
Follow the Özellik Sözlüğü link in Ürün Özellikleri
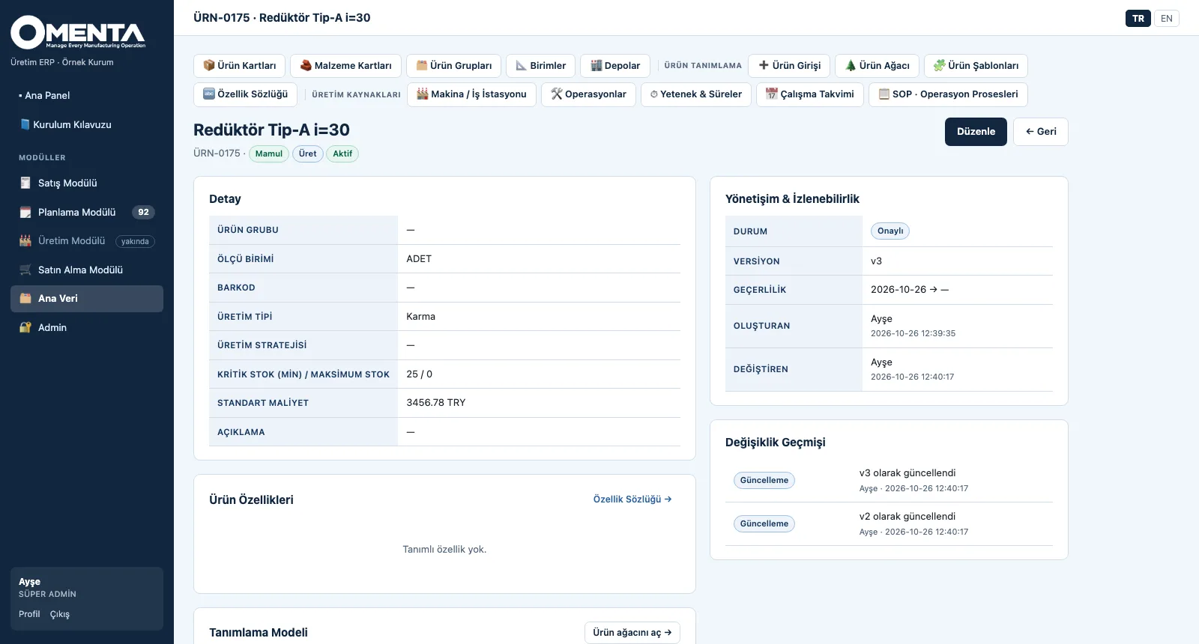632,499
